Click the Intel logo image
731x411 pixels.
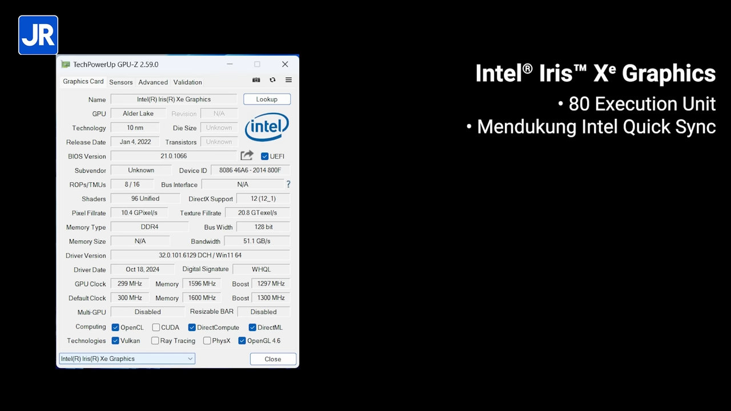coord(267,127)
